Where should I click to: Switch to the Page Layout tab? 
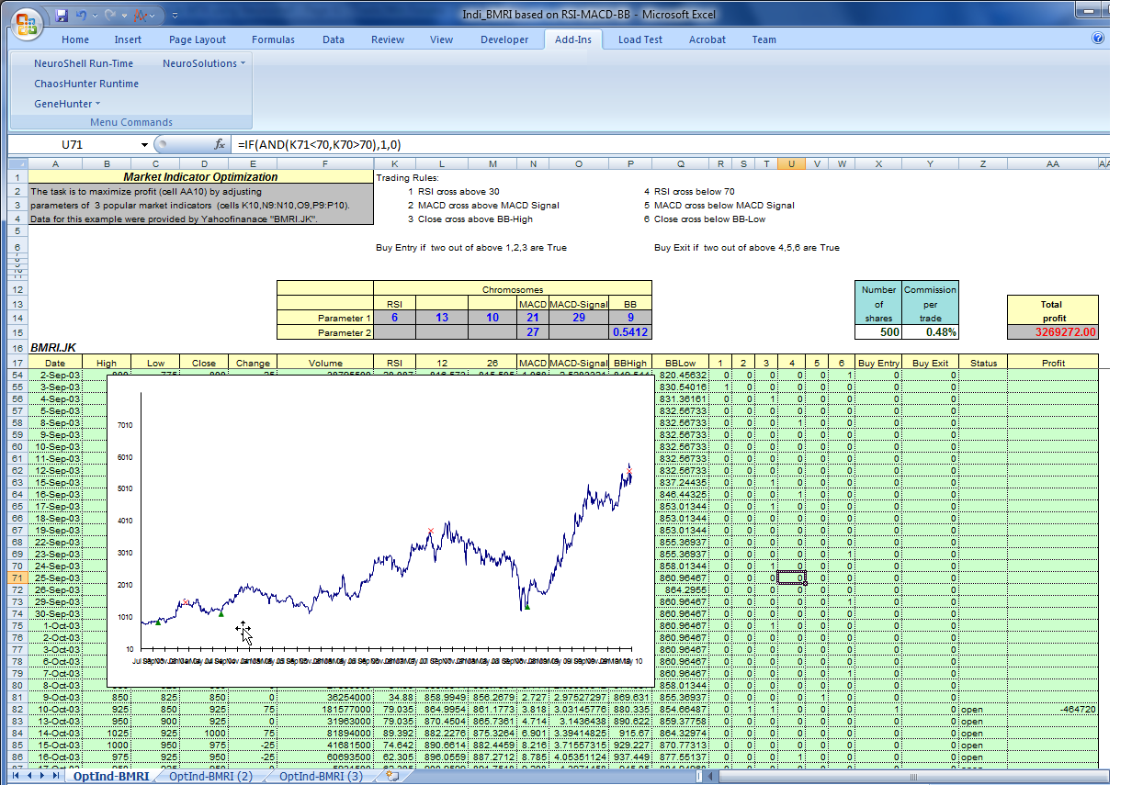(197, 39)
